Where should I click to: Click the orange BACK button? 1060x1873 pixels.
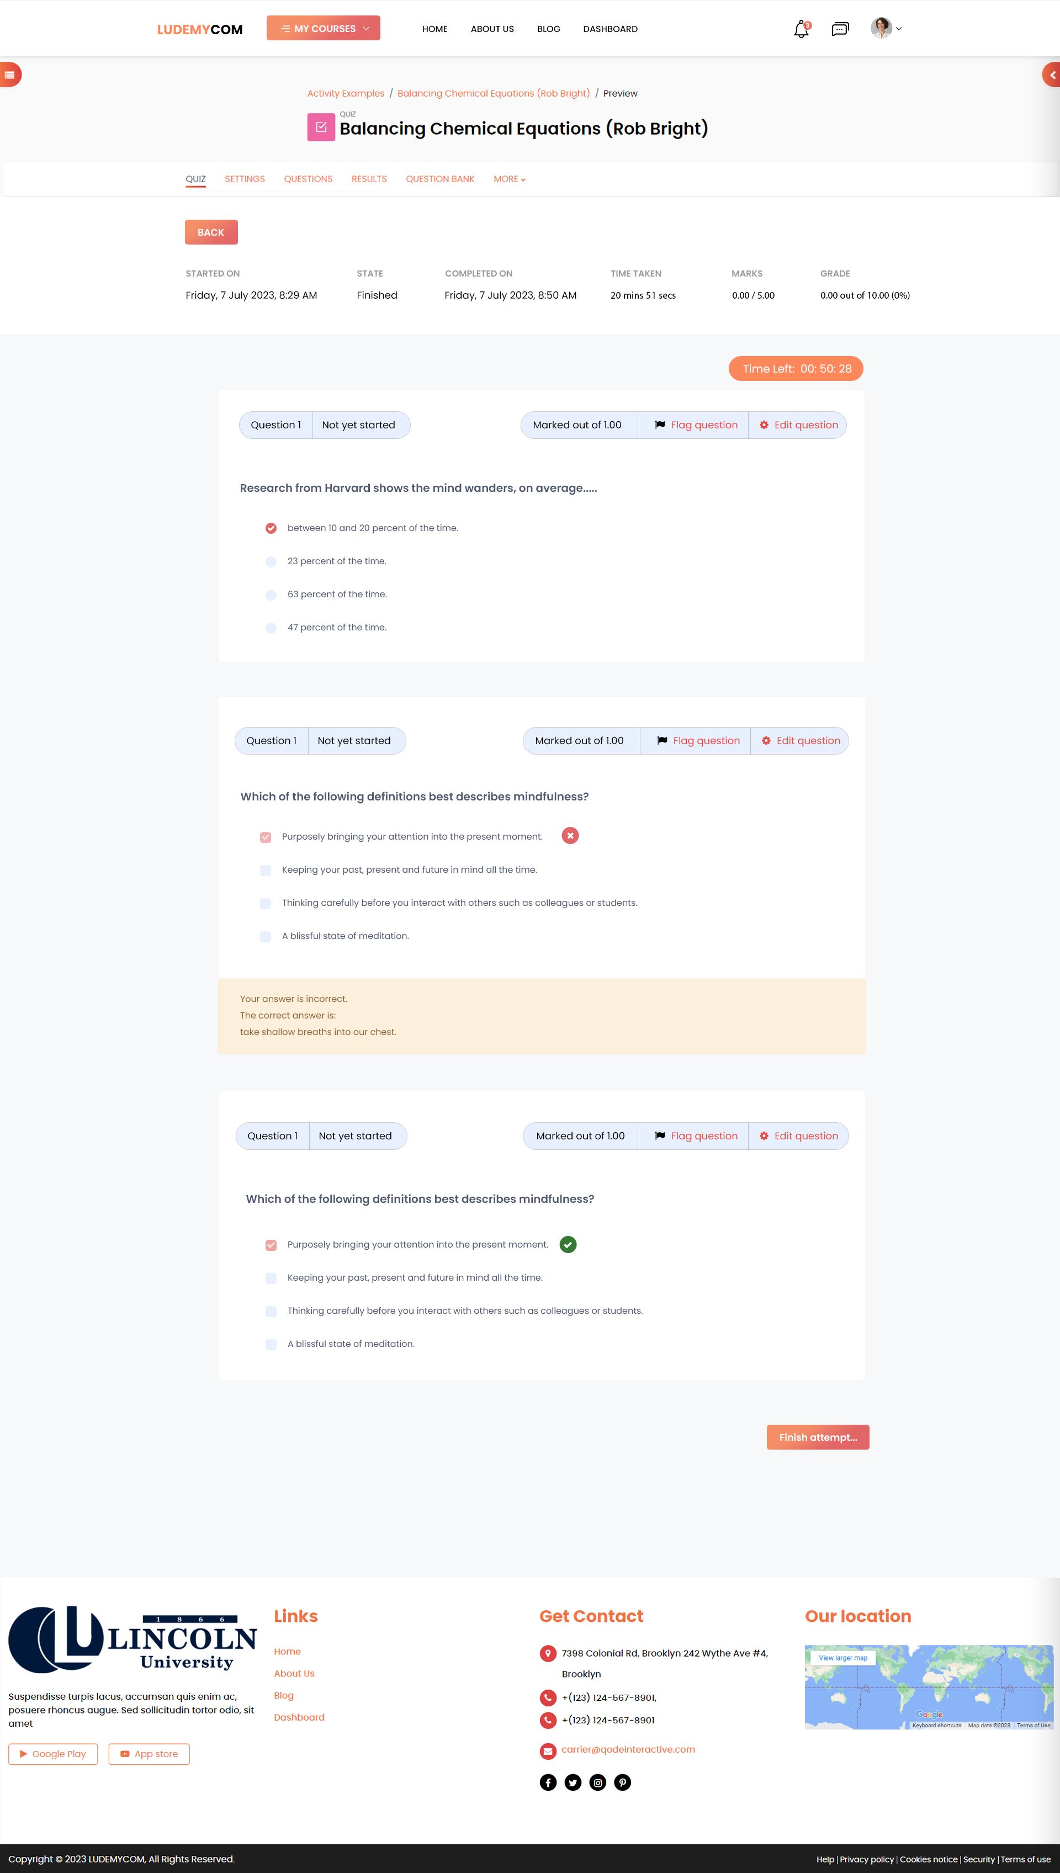(210, 232)
